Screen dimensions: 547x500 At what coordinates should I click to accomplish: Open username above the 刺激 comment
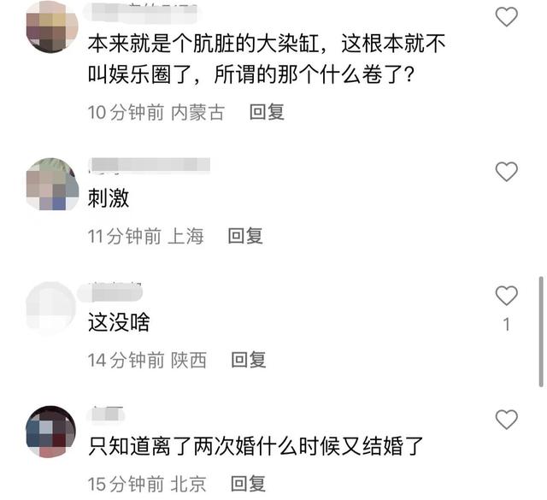coord(149,165)
